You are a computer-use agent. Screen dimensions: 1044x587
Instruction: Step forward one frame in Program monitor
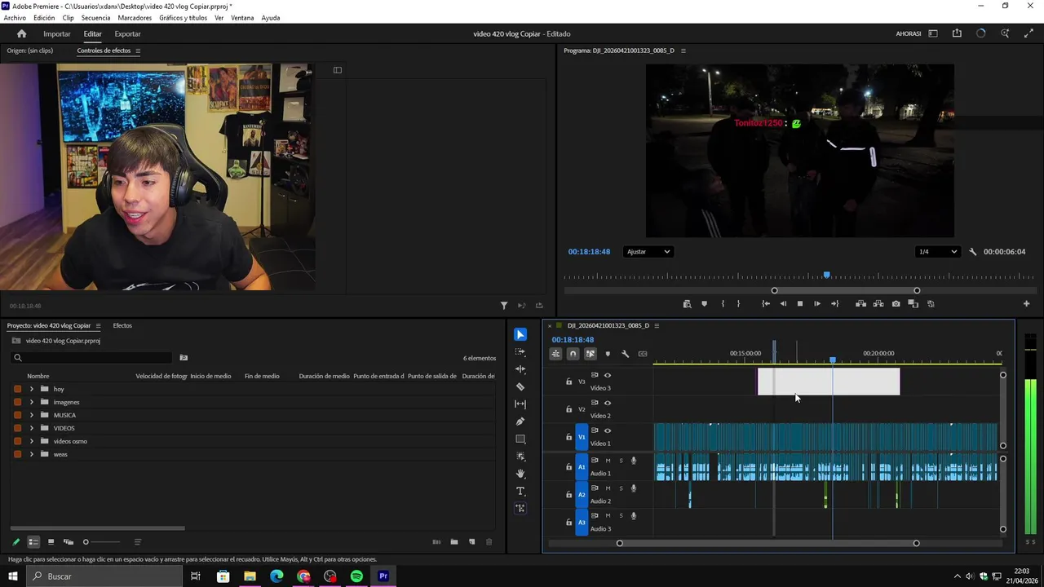coord(817,304)
